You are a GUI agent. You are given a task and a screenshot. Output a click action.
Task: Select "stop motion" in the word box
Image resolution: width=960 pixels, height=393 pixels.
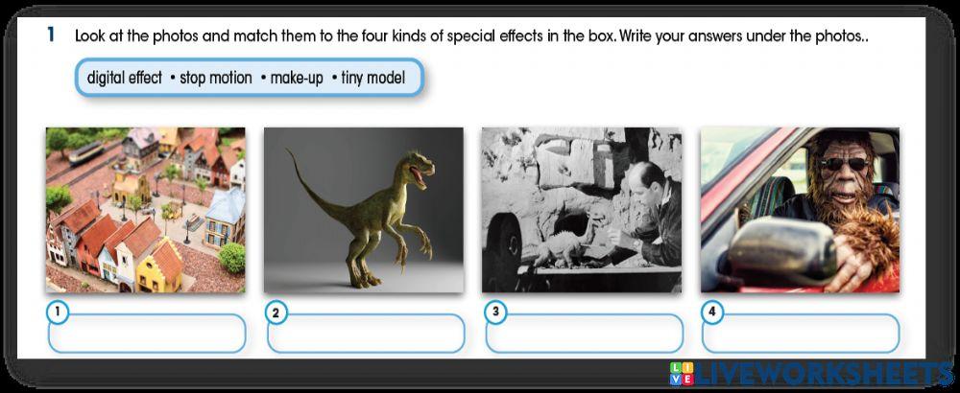[x=216, y=78]
